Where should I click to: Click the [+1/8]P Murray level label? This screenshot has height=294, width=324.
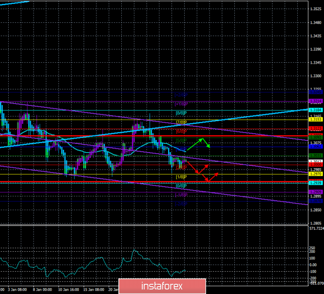pyautogui.click(x=181, y=104)
